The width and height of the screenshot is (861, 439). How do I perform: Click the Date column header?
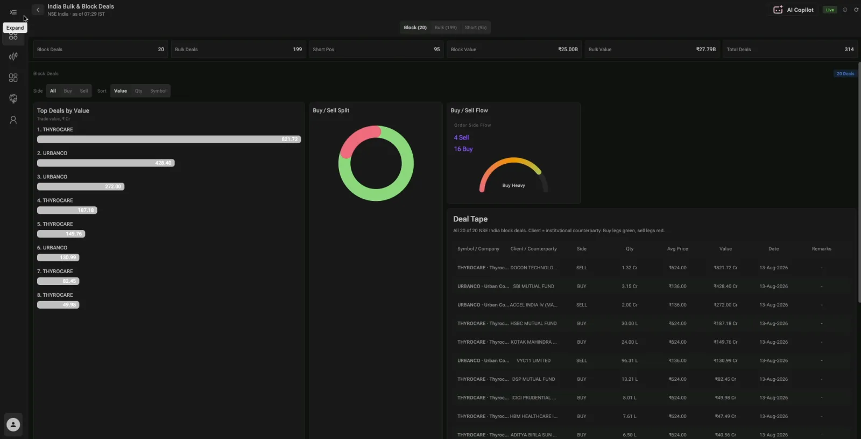point(773,249)
